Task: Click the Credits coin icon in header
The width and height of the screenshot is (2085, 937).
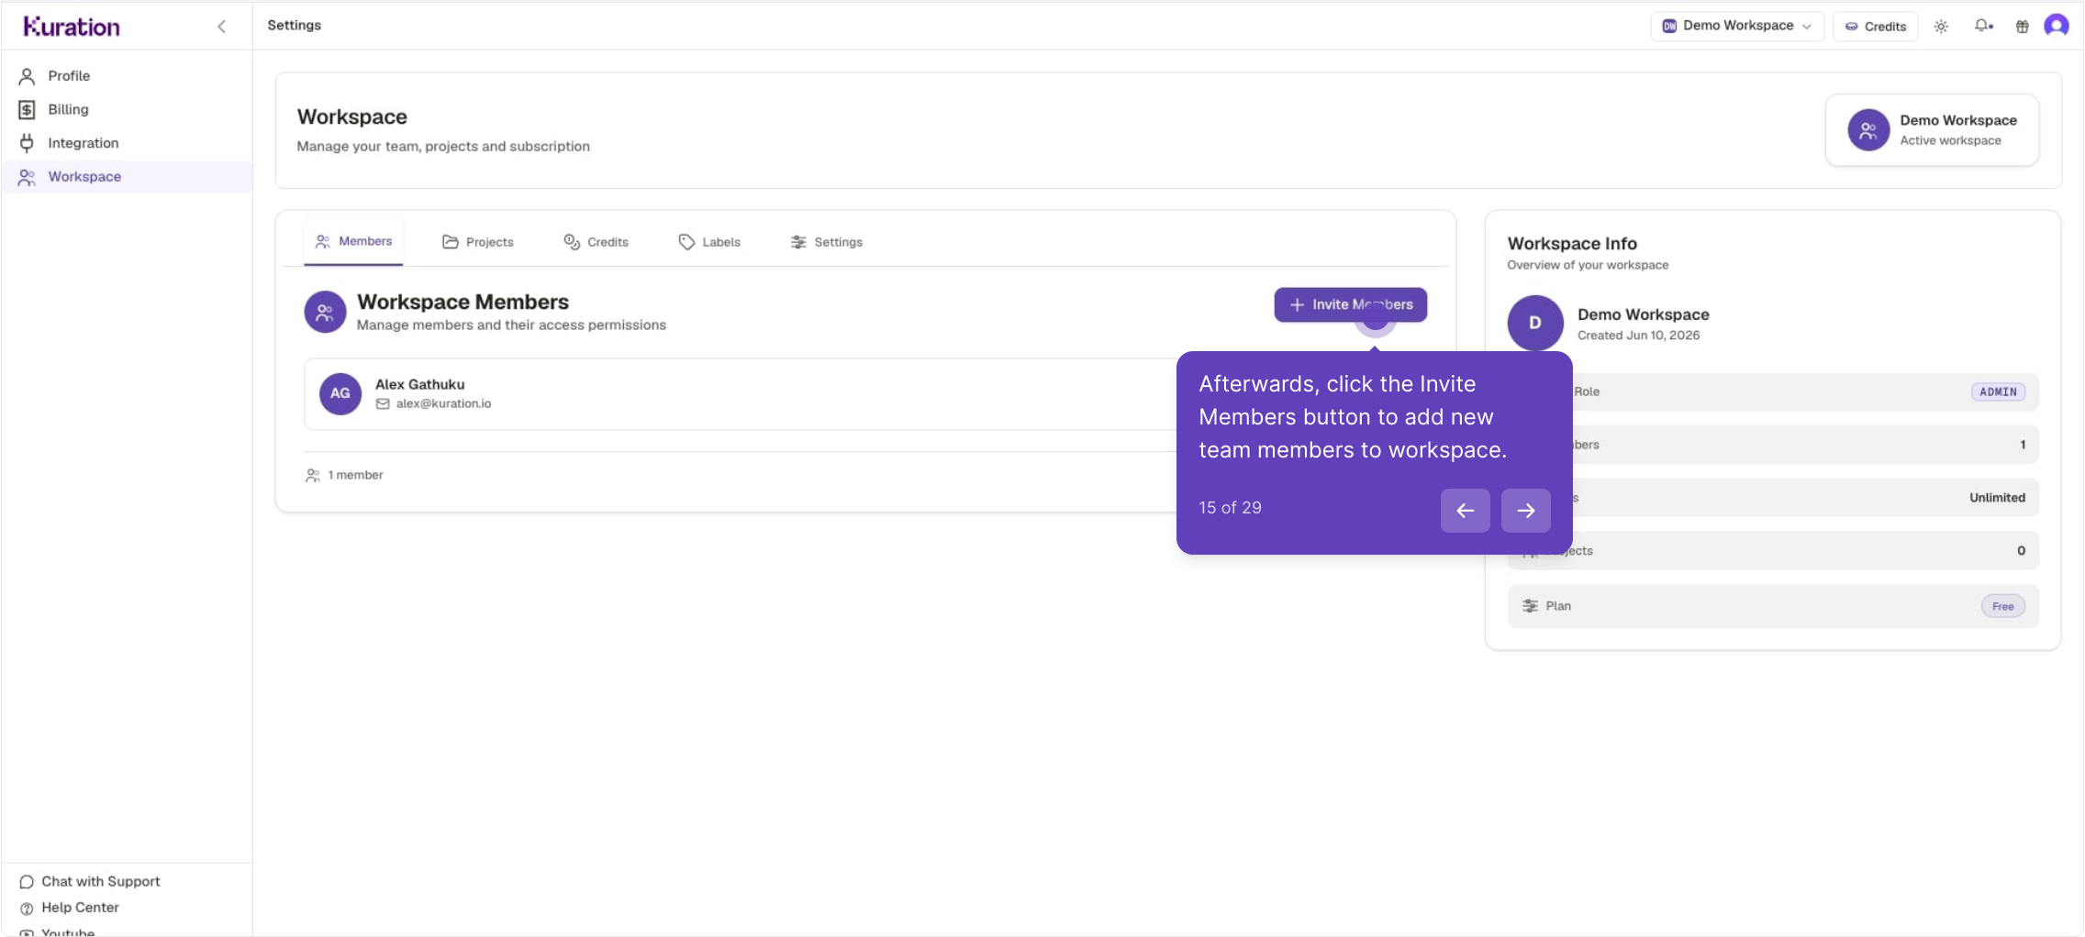Action: (1851, 27)
